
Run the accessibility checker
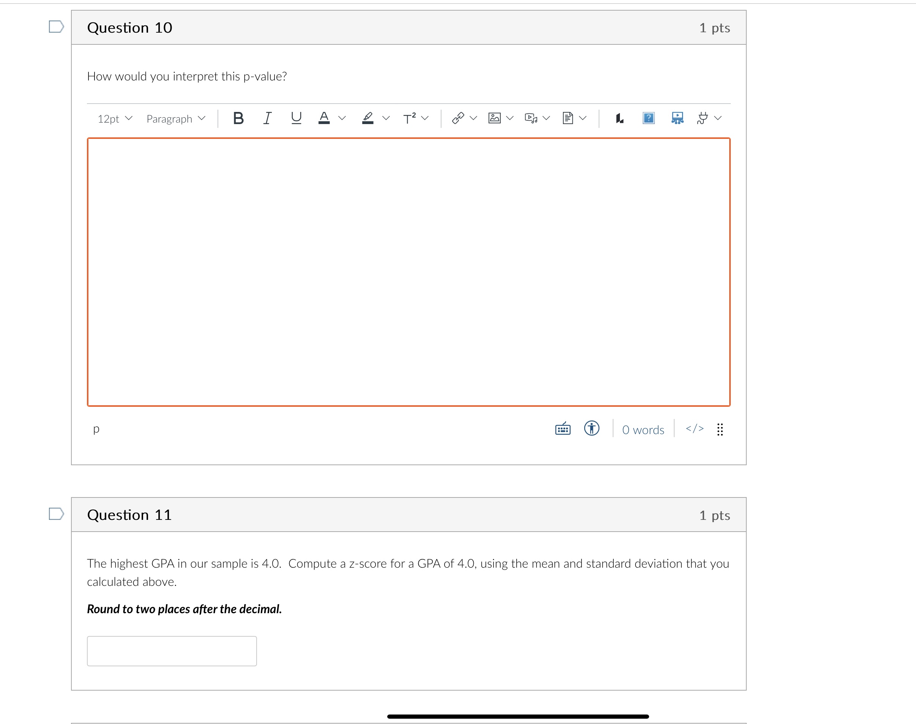coord(591,429)
